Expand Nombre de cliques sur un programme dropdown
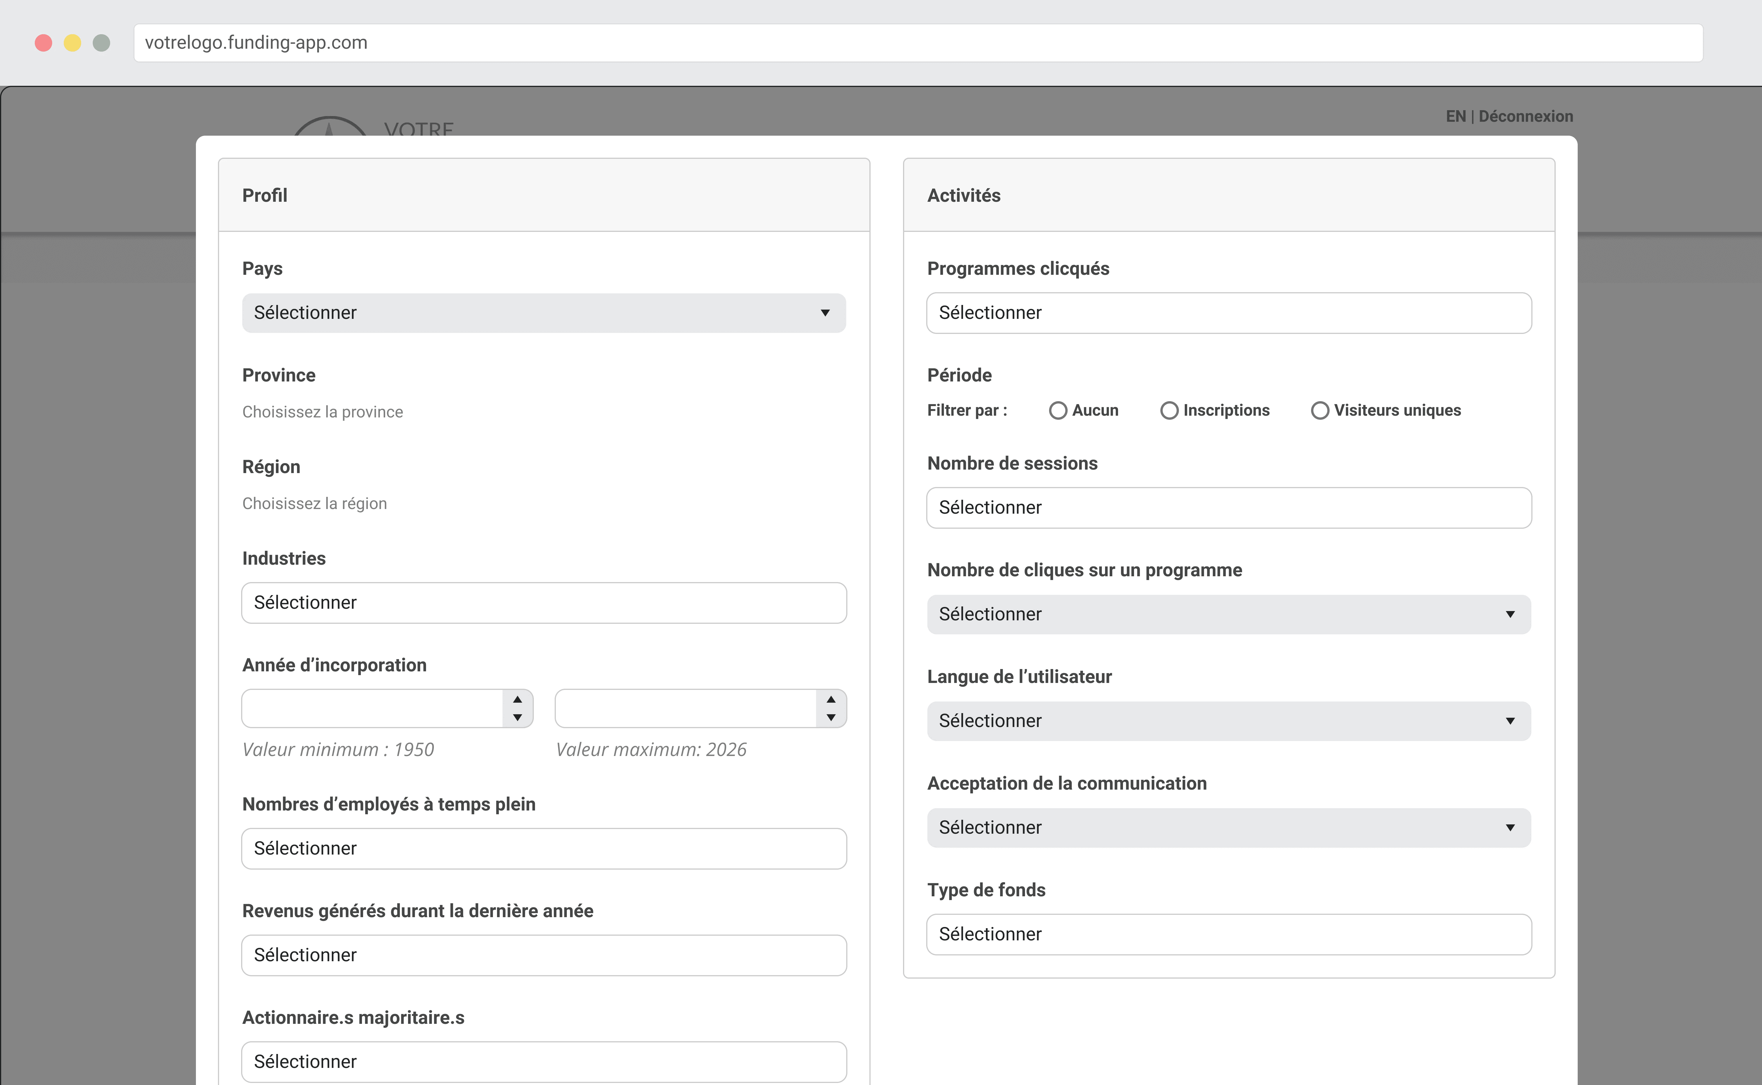1762x1085 pixels. [1229, 614]
